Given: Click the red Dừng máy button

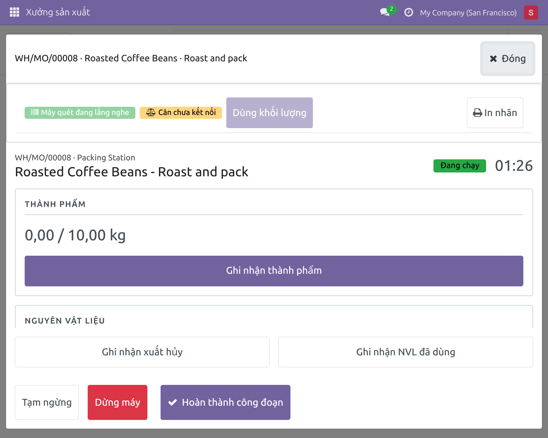Looking at the screenshot, I should point(118,402).
